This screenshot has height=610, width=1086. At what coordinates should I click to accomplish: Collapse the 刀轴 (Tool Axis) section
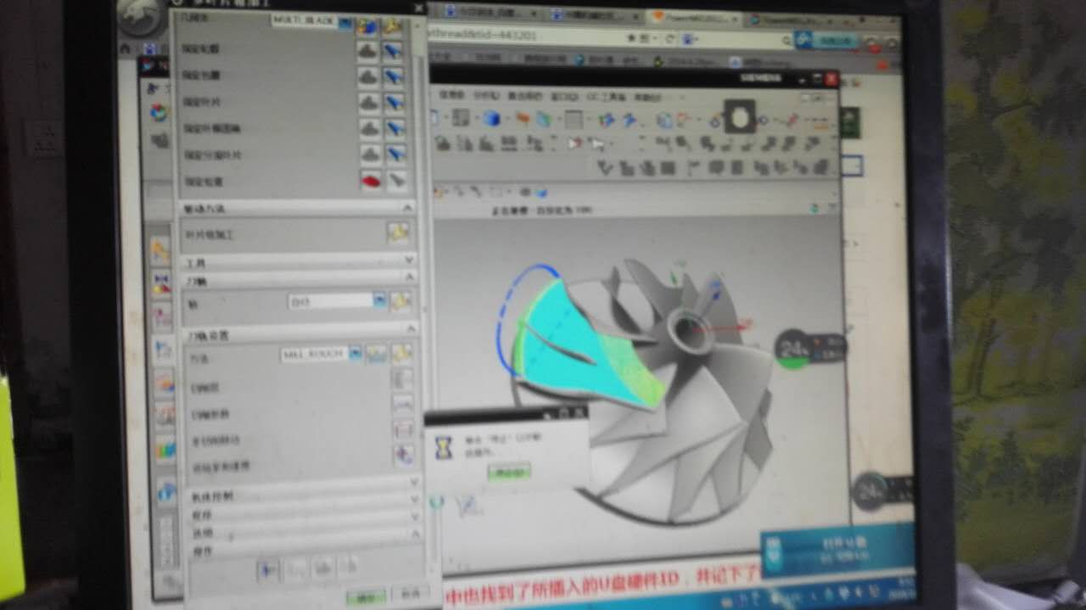click(x=410, y=277)
